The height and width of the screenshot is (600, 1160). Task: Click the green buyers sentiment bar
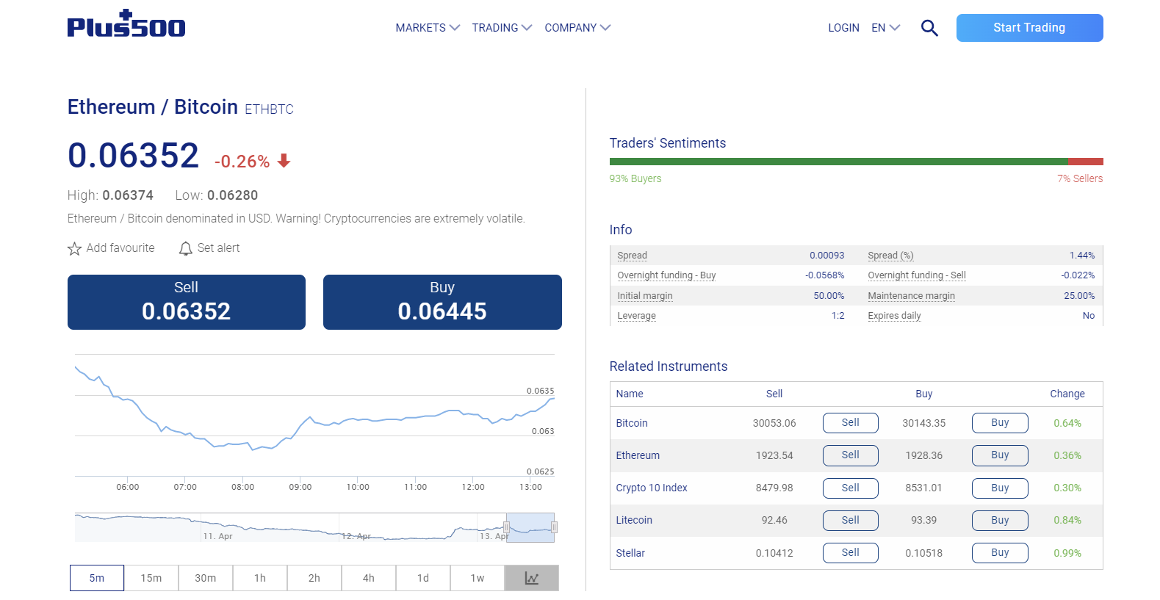[x=838, y=162]
